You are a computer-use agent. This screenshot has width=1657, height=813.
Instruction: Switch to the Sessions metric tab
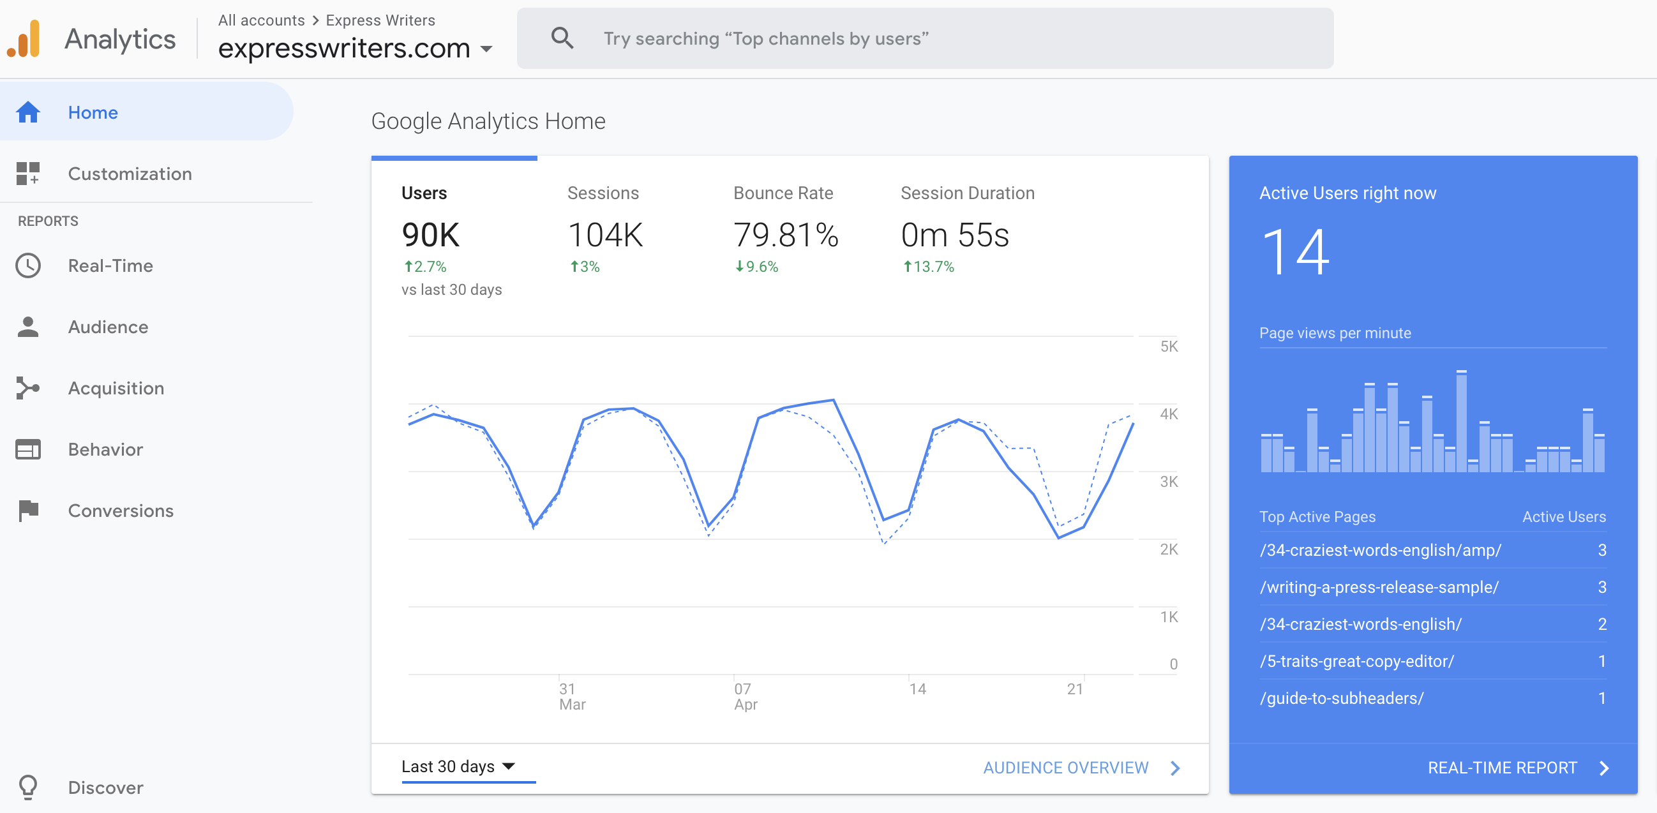[x=603, y=192]
